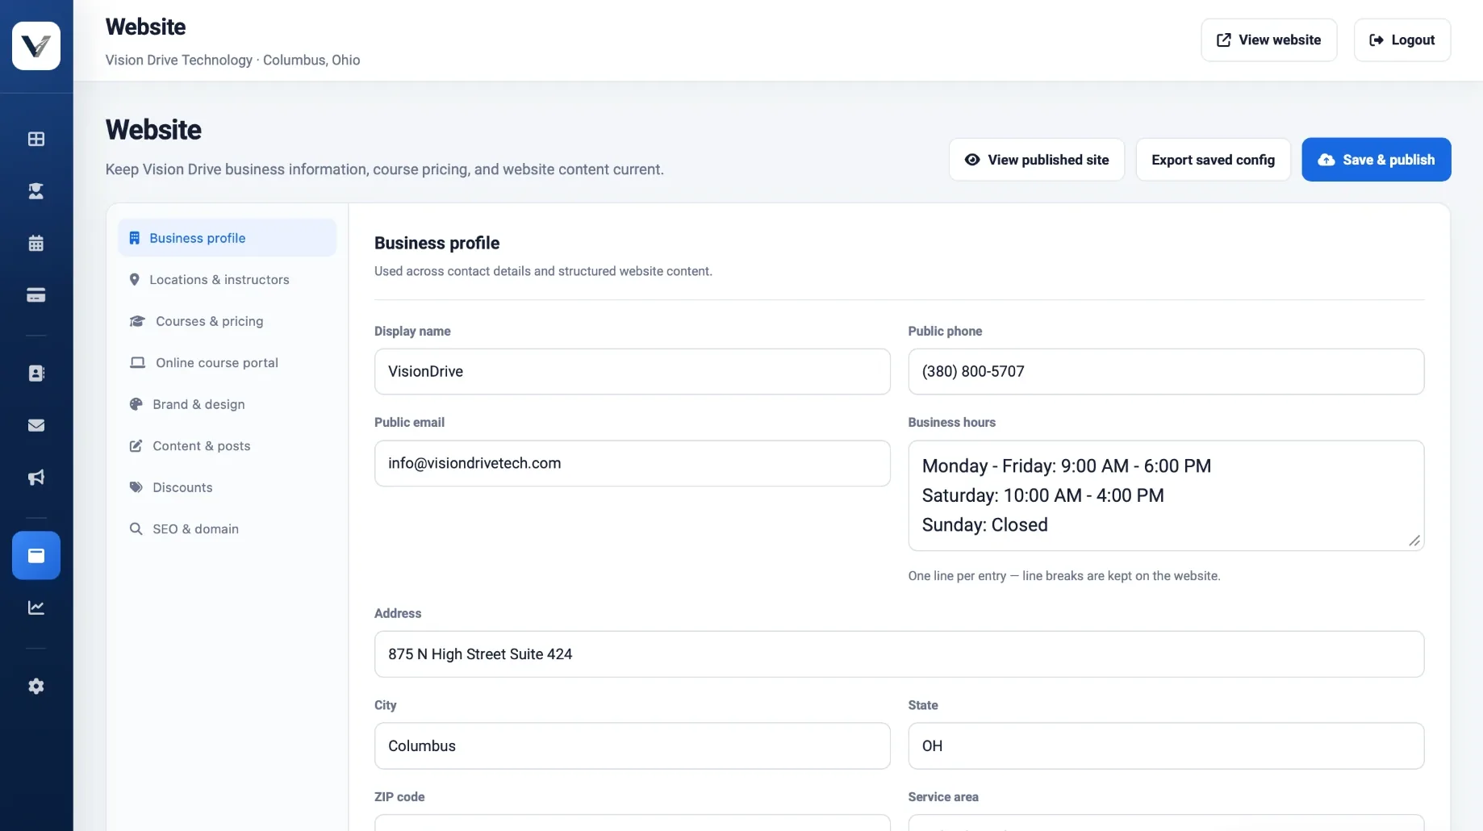1483x831 pixels.
Task: Click the View website button in the header
Action: (1268, 40)
